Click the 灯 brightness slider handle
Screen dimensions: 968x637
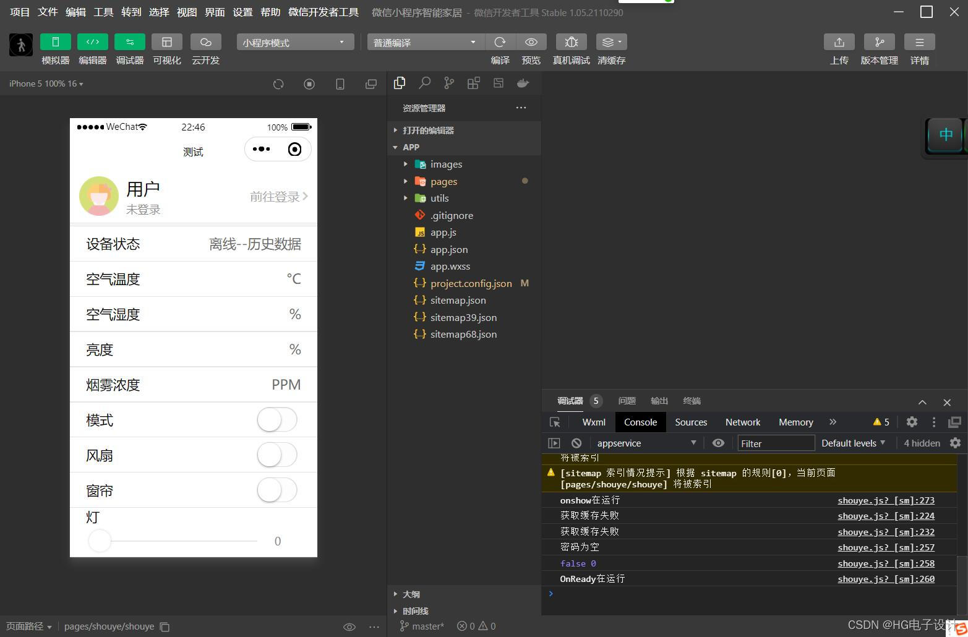(100, 541)
